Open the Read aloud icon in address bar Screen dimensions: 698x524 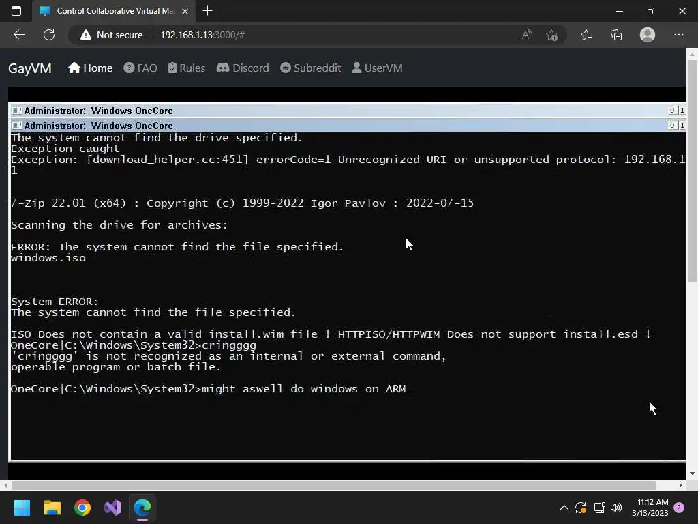527,35
